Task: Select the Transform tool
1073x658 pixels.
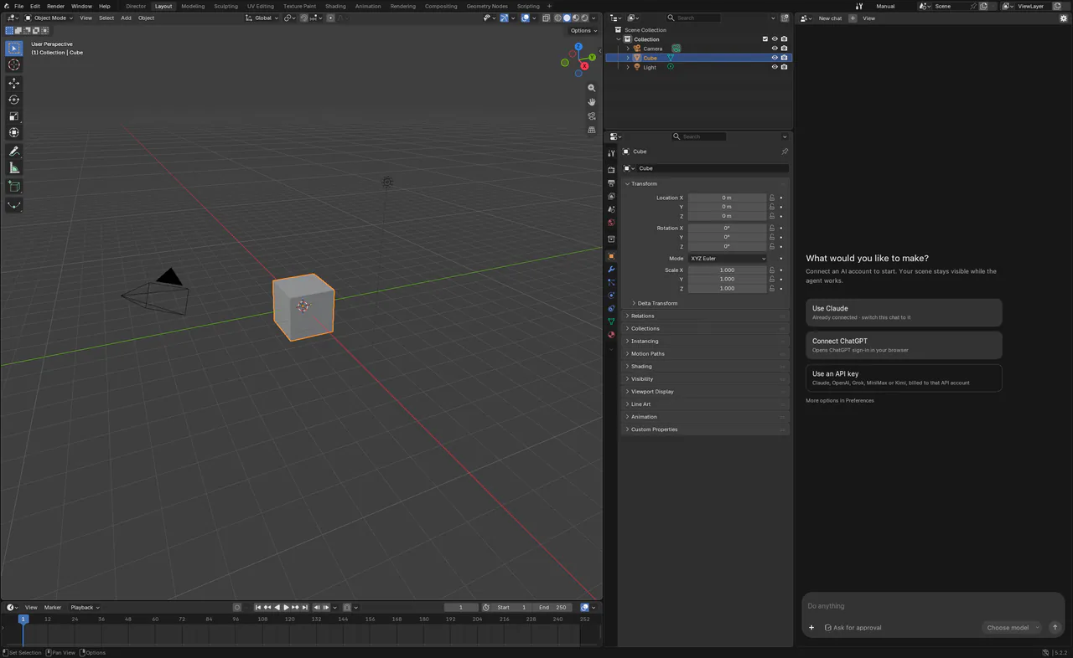Action: coord(14,132)
